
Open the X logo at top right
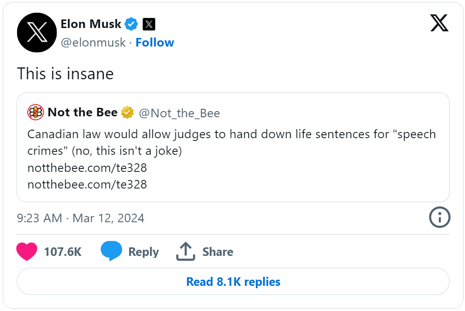439,23
